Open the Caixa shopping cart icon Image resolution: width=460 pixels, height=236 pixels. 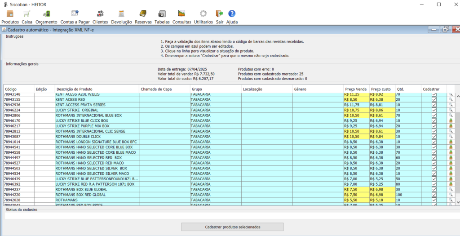click(27, 14)
